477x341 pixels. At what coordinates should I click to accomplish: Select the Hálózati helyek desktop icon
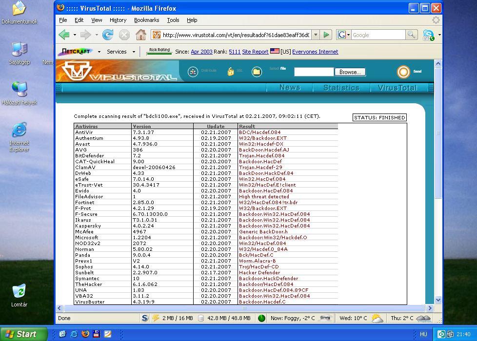point(20,94)
